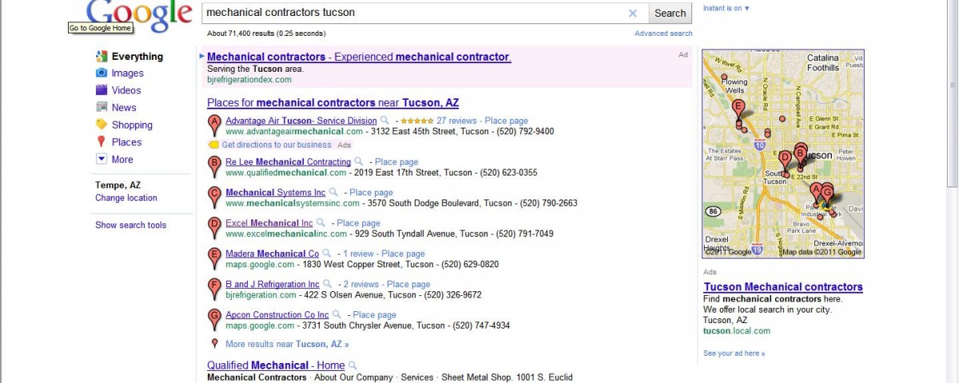Open the sponsored Mechanical contractors ad link
Screen dimensions: 959x383
point(359,57)
